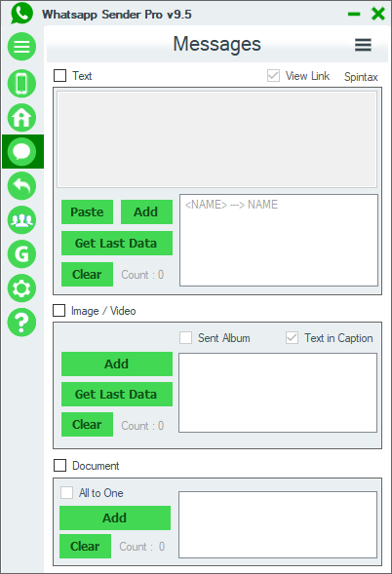Select the phone device sidebar icon

click(21, 84)
